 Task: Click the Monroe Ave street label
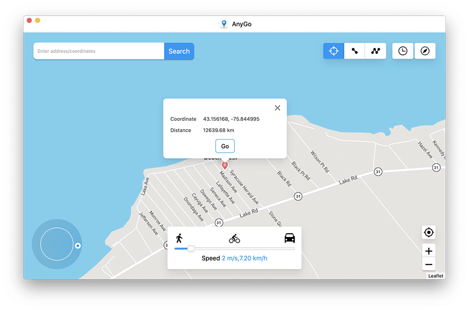click(157, 221)
